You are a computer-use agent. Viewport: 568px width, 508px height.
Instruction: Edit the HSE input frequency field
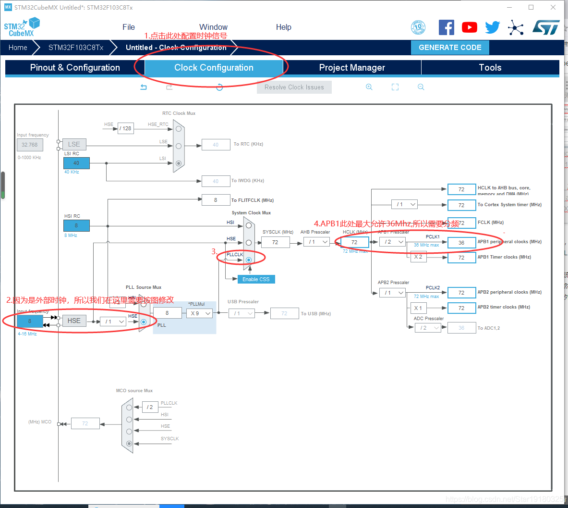point(30,321)
